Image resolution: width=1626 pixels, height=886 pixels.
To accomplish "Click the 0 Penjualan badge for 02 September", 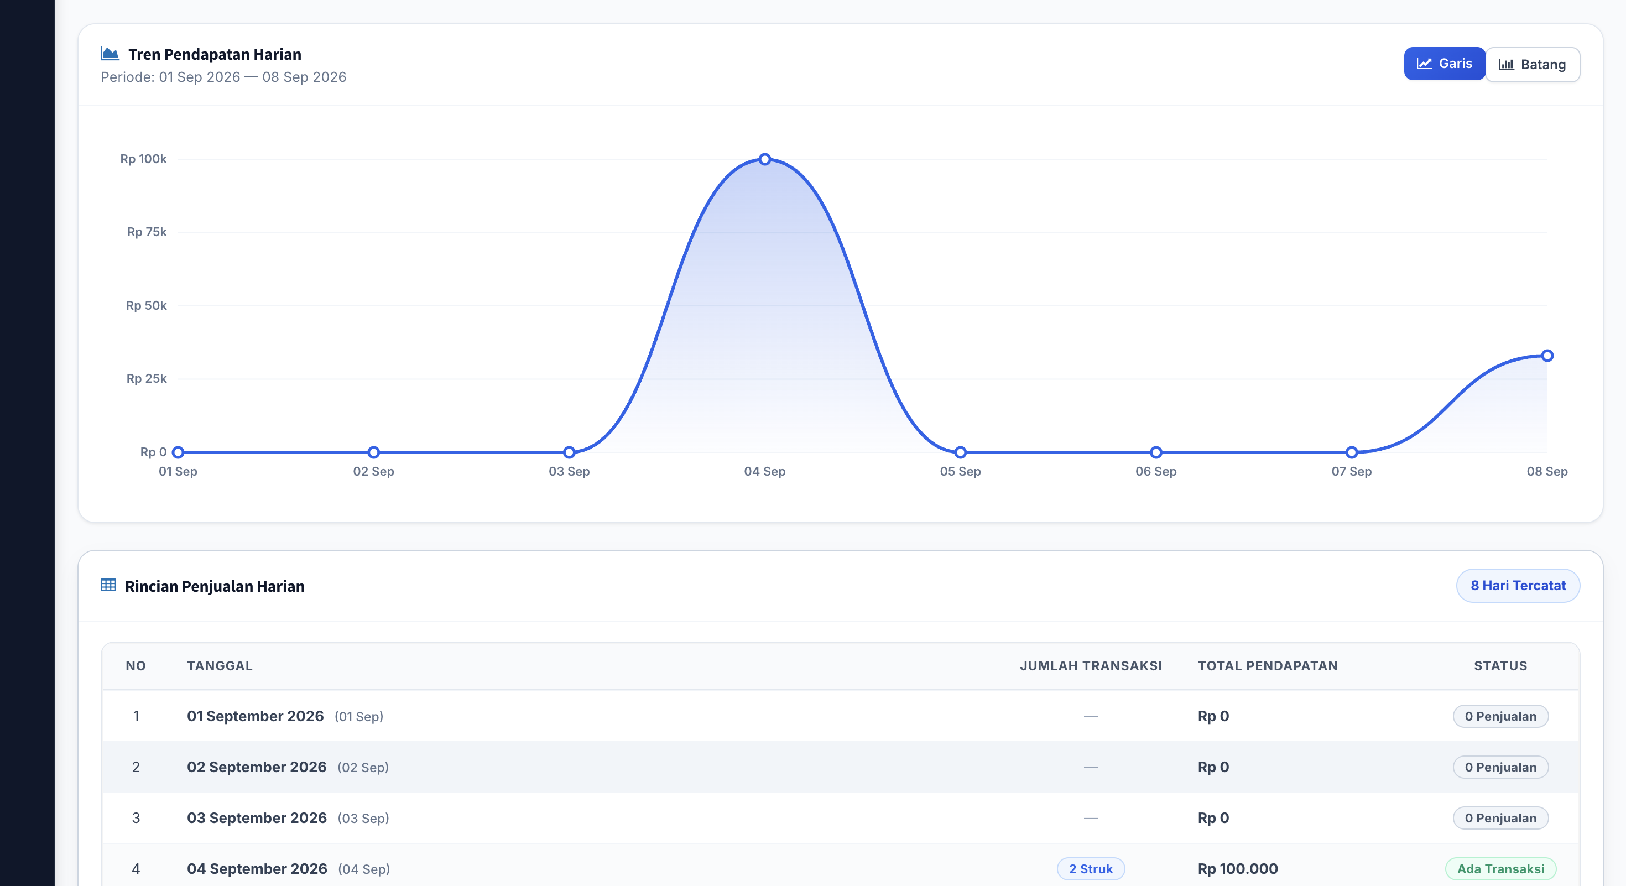I will tap(1500, 767).
